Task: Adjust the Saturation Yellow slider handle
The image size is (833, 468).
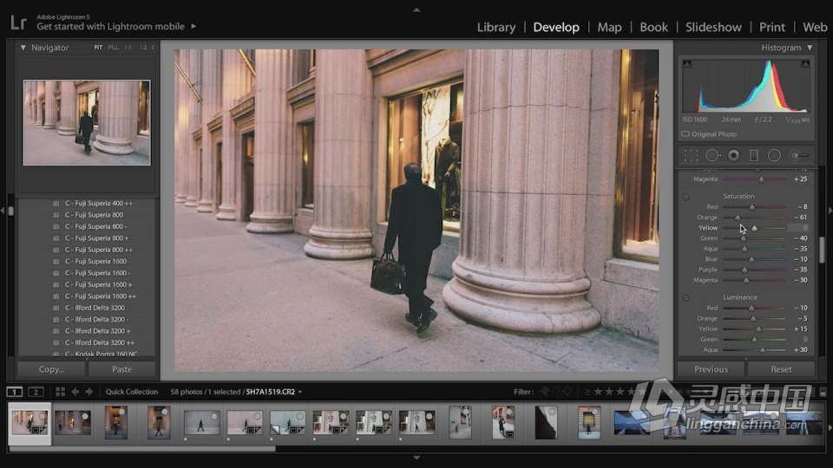Action: coord(754,228)
